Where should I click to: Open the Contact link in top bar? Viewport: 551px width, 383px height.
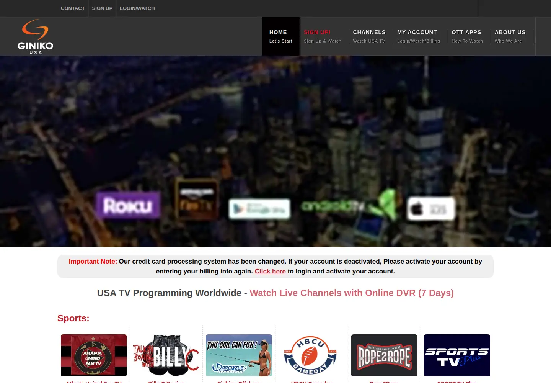click(73, 8)
